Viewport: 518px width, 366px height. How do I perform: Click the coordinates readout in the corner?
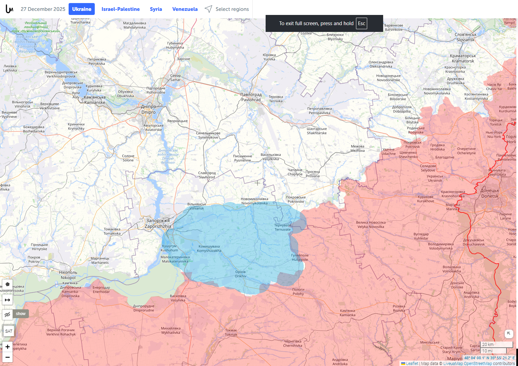489,358
